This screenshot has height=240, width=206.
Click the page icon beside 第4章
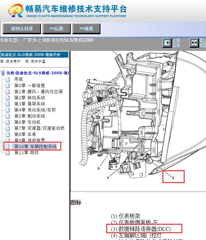point(8,110)
